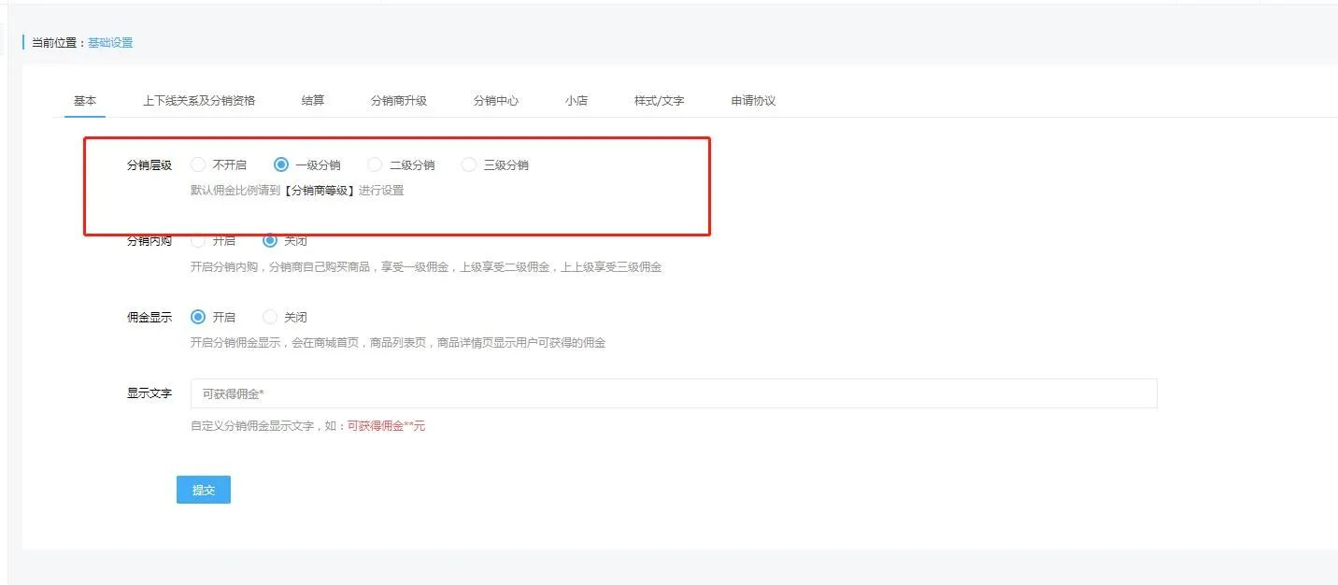Screen dimensions: 1338x585
Task: Go to the 申请协议 tab
Action: coord(754,101)
